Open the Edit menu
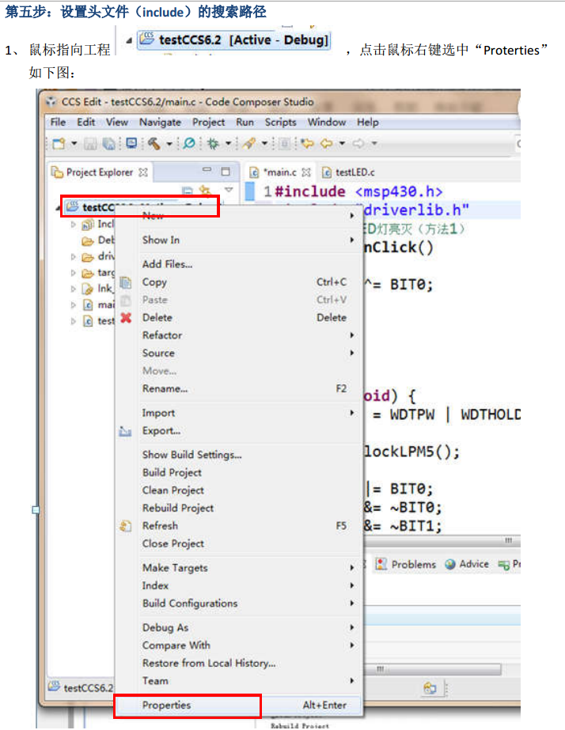The width and height of the screenshot is (565, 730). click(x=85, y=122)
